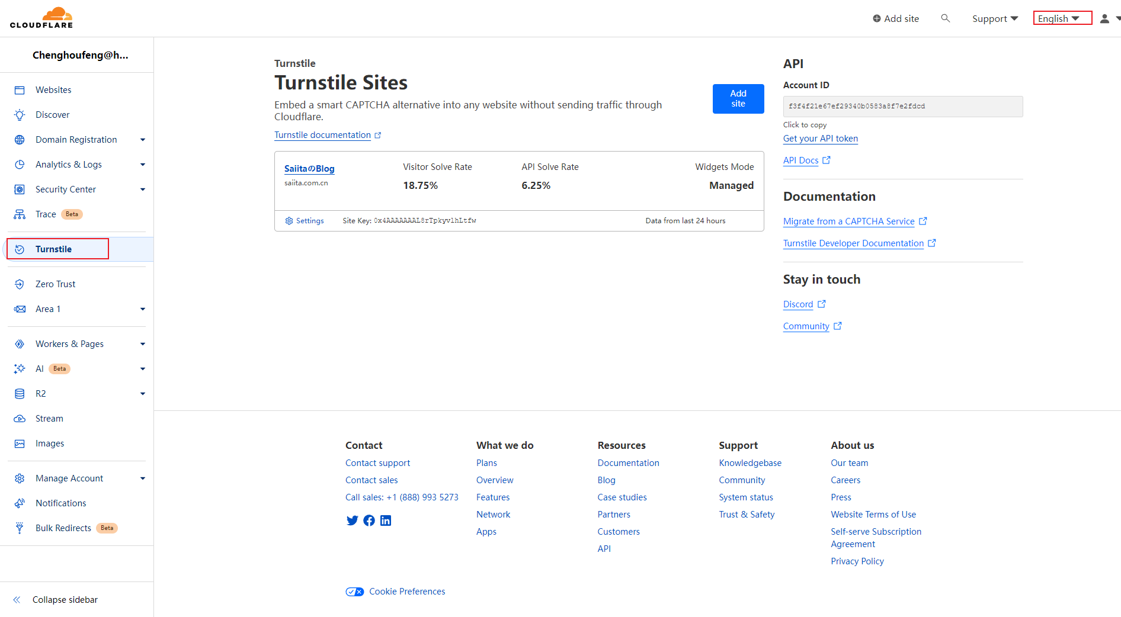Click the Cloudflare logo

41,18
